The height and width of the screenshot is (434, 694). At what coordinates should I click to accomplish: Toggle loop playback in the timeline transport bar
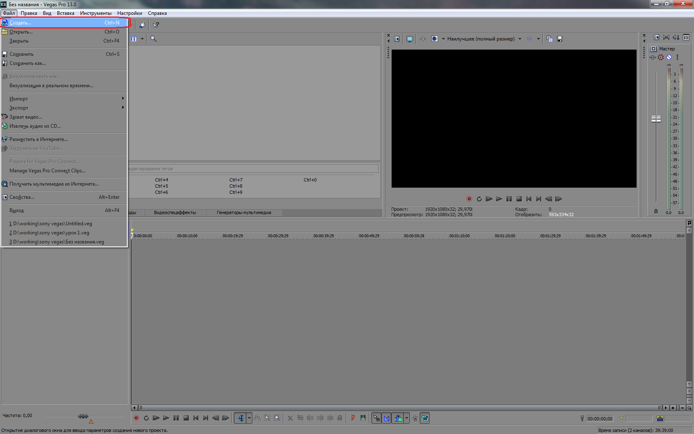pyautogui.click(x=146, y=418)
